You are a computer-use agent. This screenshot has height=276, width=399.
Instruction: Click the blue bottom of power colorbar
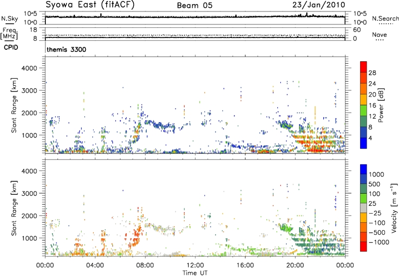[x=364, y=143]
